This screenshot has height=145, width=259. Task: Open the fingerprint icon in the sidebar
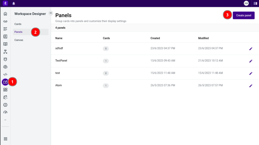click(x=5, y=67)
